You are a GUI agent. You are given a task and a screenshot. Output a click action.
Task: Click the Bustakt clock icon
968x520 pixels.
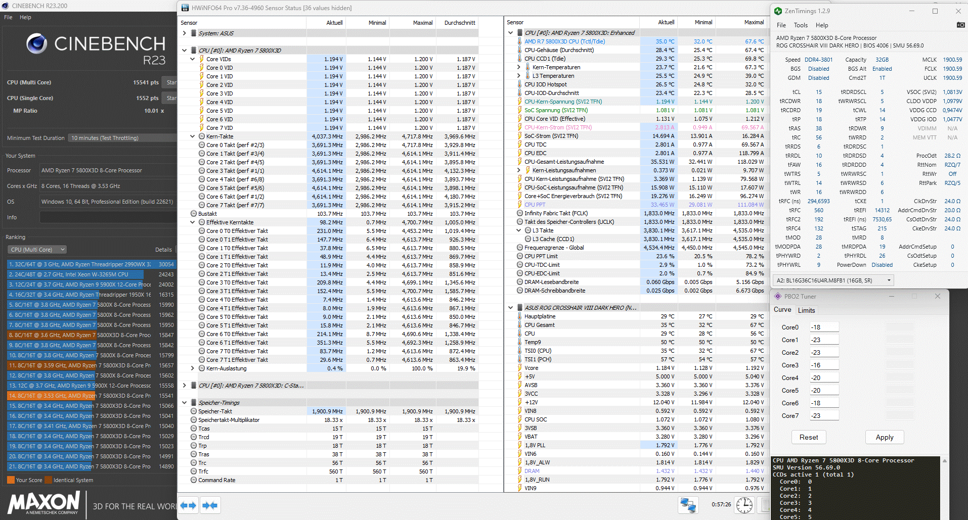tap(194, 214)
